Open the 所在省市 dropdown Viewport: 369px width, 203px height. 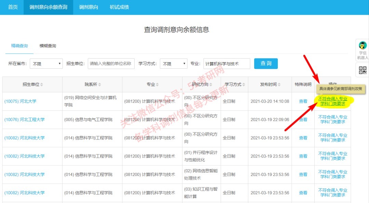click(46, 64)
